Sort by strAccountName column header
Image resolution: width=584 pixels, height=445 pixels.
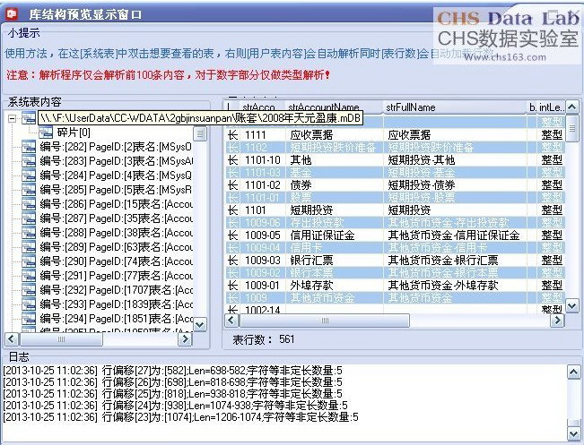pos(334,107)
